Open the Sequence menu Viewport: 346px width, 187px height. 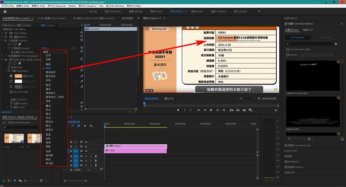click(x=57, y=6)
